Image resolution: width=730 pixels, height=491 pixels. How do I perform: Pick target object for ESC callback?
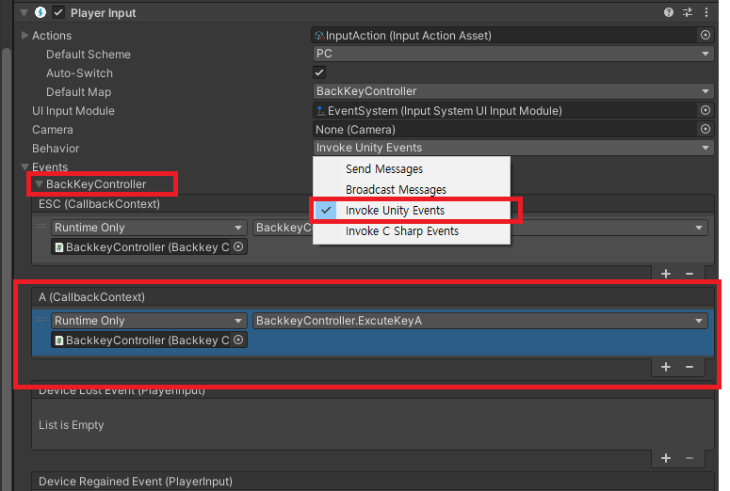click(x=238, y=246)
